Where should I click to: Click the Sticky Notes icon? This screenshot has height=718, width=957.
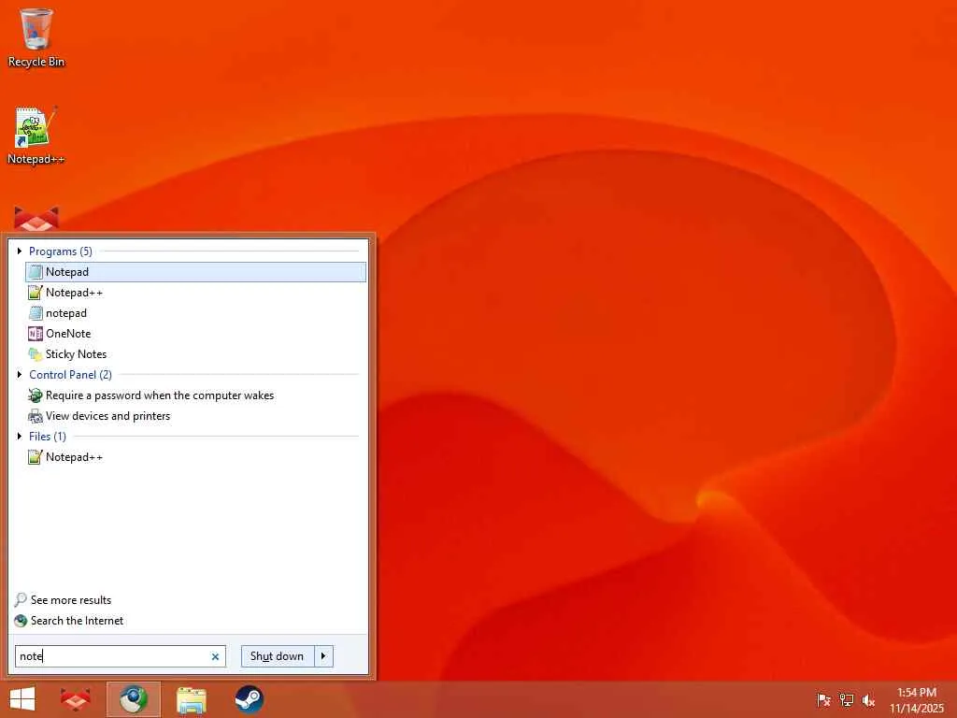36,354
